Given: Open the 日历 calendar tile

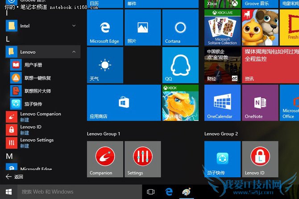Looking at the screenshot, I should [x=105, y=4].
